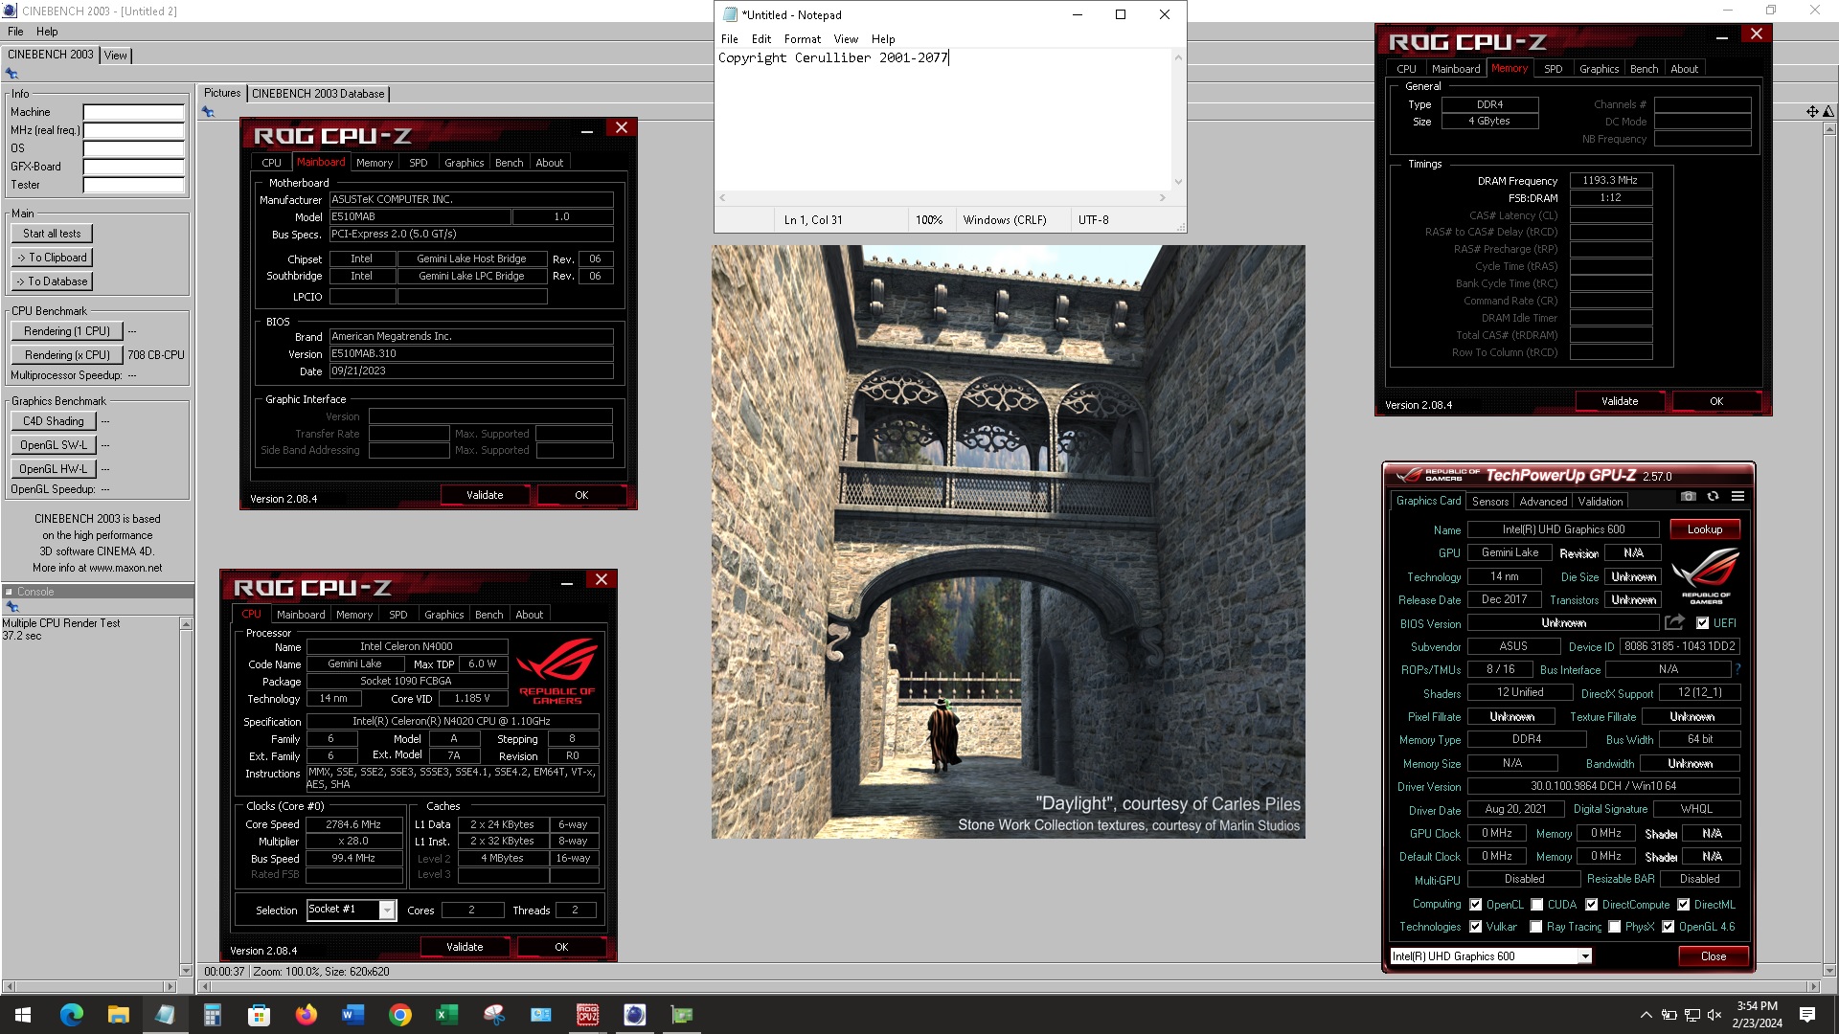This screenshot has height=1034, width=1839.
Task: Click the Notepad horizontal scrollbar left arrow
Action: pyautogui.click(x=723, y=198)
